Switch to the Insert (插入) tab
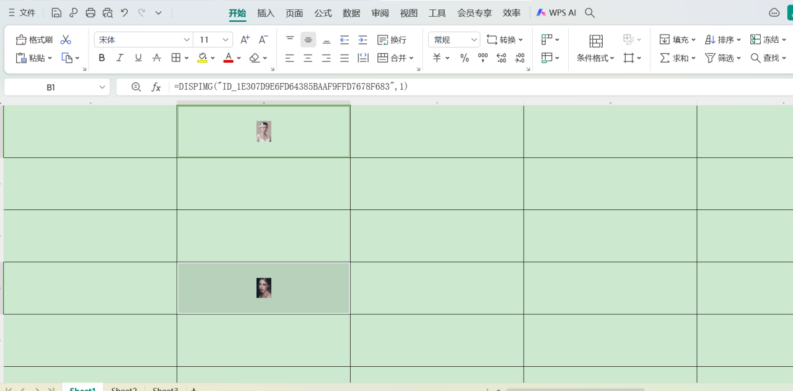The width and height of the screenshot is (793, 391). click(266, 13)
